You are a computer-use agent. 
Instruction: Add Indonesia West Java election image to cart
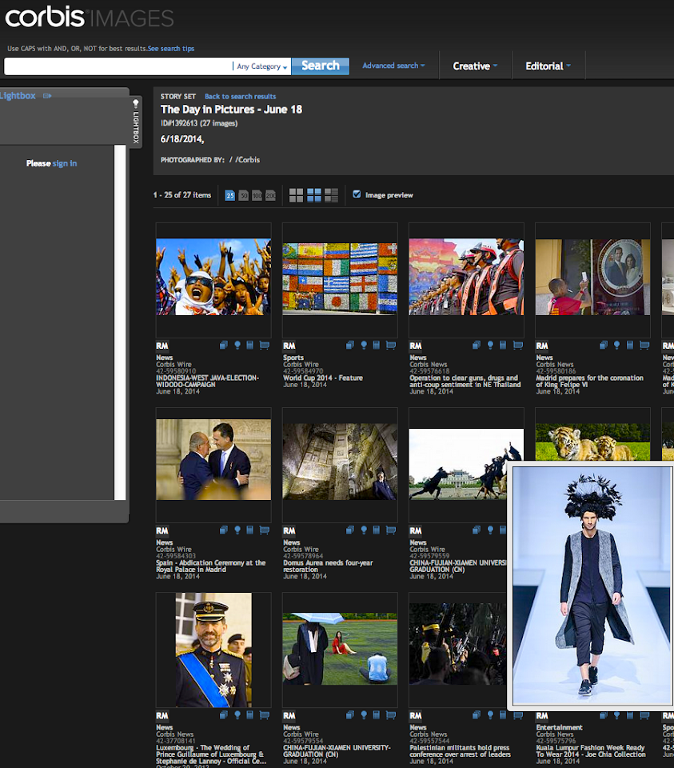[x=265, y=346]
